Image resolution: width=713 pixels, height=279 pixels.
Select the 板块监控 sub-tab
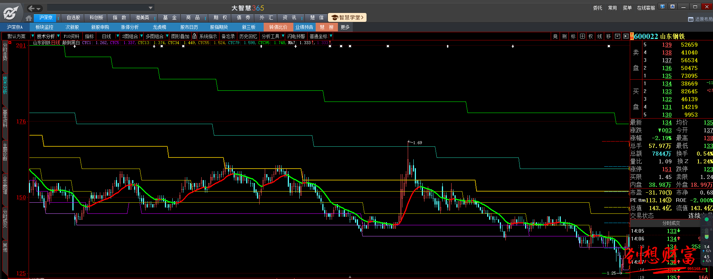coord(44,27)
